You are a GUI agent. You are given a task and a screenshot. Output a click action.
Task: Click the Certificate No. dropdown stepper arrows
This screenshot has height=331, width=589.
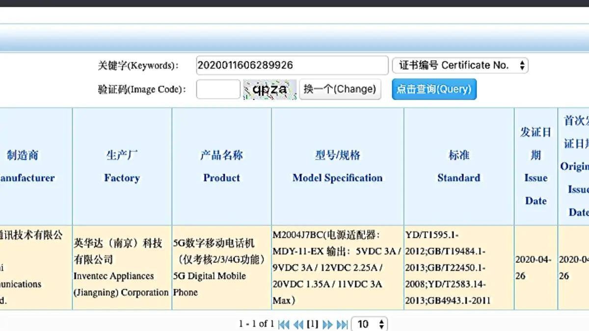pyautogui.click(x=522, y=65)
